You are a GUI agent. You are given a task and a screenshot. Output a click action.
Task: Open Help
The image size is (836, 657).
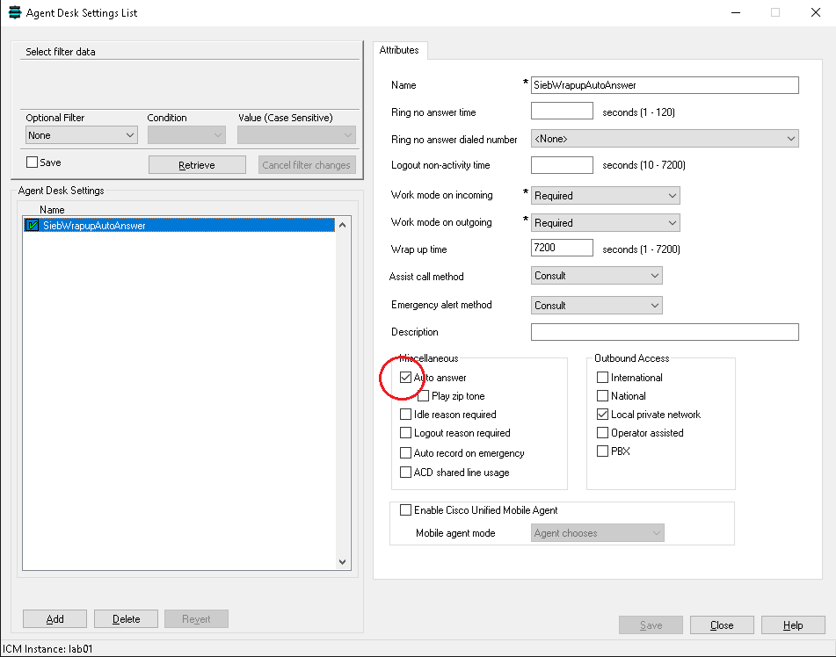coord(793,625)
